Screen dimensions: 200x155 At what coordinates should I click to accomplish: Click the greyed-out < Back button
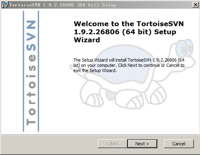click(113, 144)
